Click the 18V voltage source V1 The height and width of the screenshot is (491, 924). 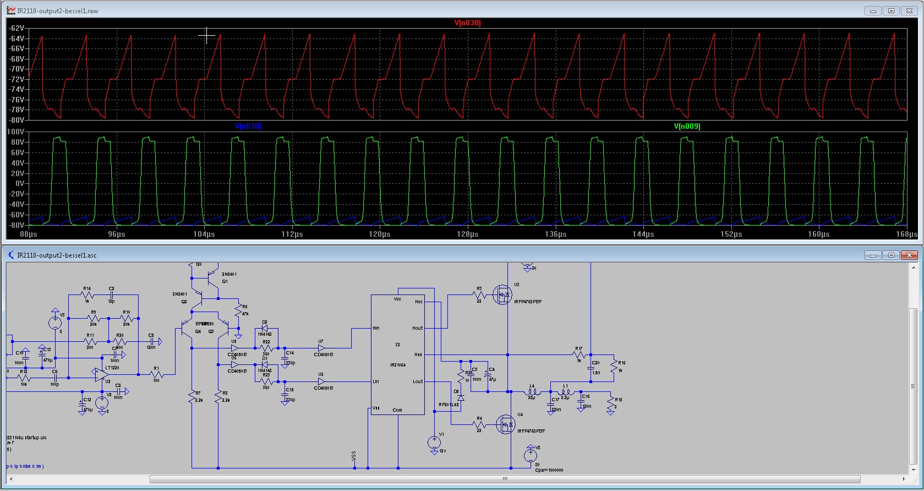click(x=434, y=442)
